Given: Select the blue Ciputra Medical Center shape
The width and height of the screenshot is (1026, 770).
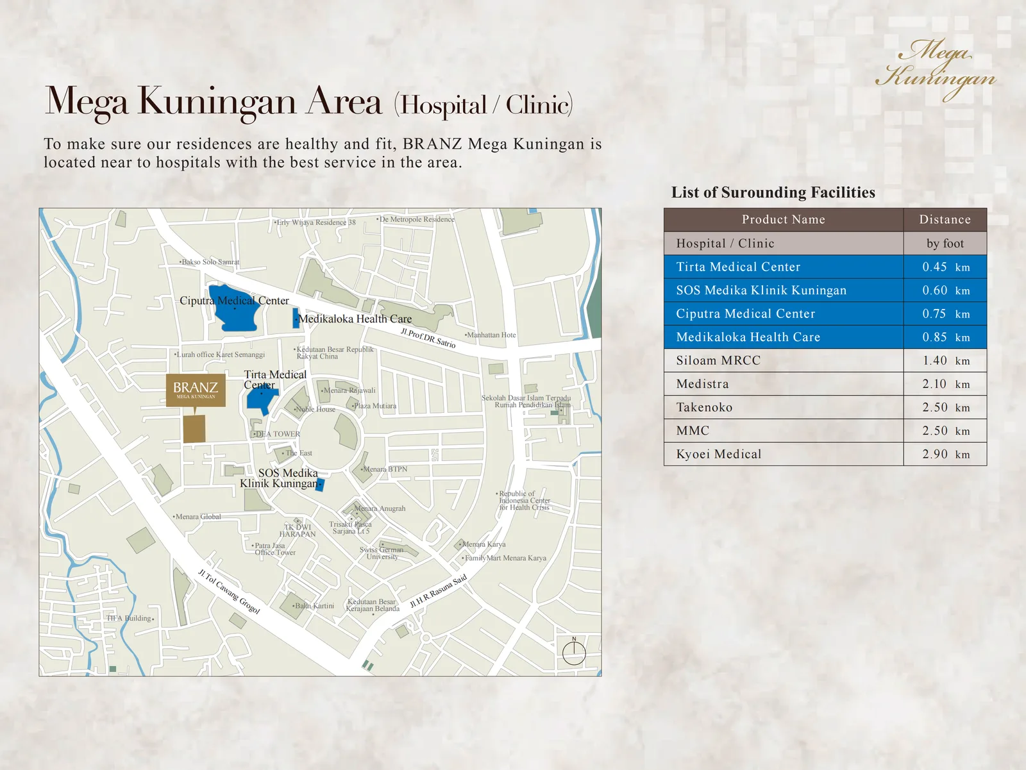Looking at the screenshot, I should click(x=235, y=309).
